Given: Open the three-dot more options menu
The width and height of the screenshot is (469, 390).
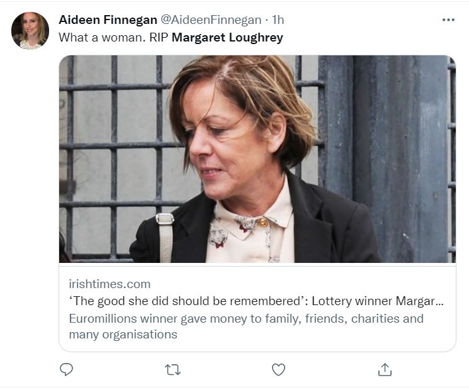Looking at the screenshot, I should (448, 20).
